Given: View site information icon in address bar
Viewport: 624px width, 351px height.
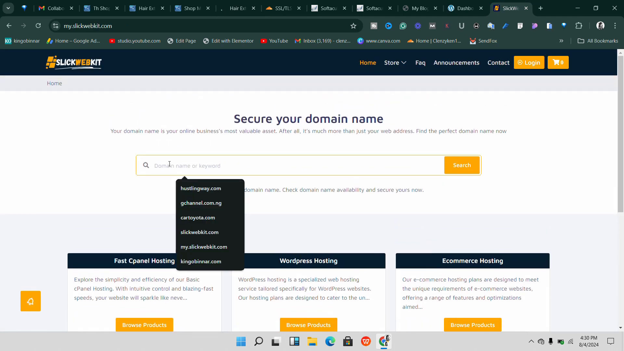Looking at the screenshot, I should tap(56, 26).
